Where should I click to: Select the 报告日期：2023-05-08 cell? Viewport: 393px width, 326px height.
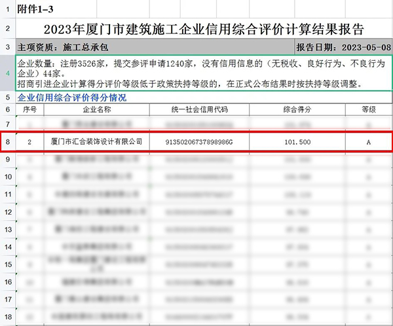click(x=343, y=48)
